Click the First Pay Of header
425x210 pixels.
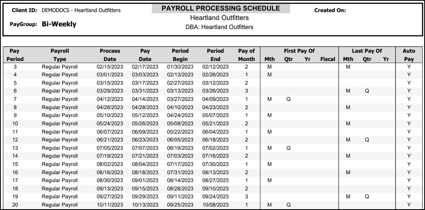coord(299,51)
